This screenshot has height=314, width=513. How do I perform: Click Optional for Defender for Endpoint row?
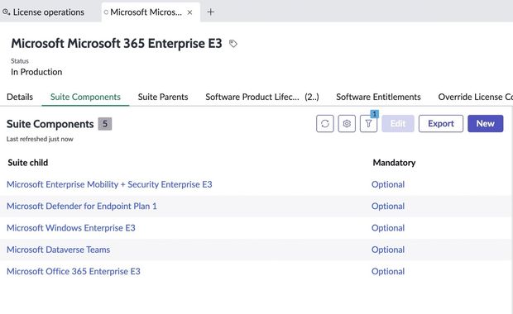point(388,207)
